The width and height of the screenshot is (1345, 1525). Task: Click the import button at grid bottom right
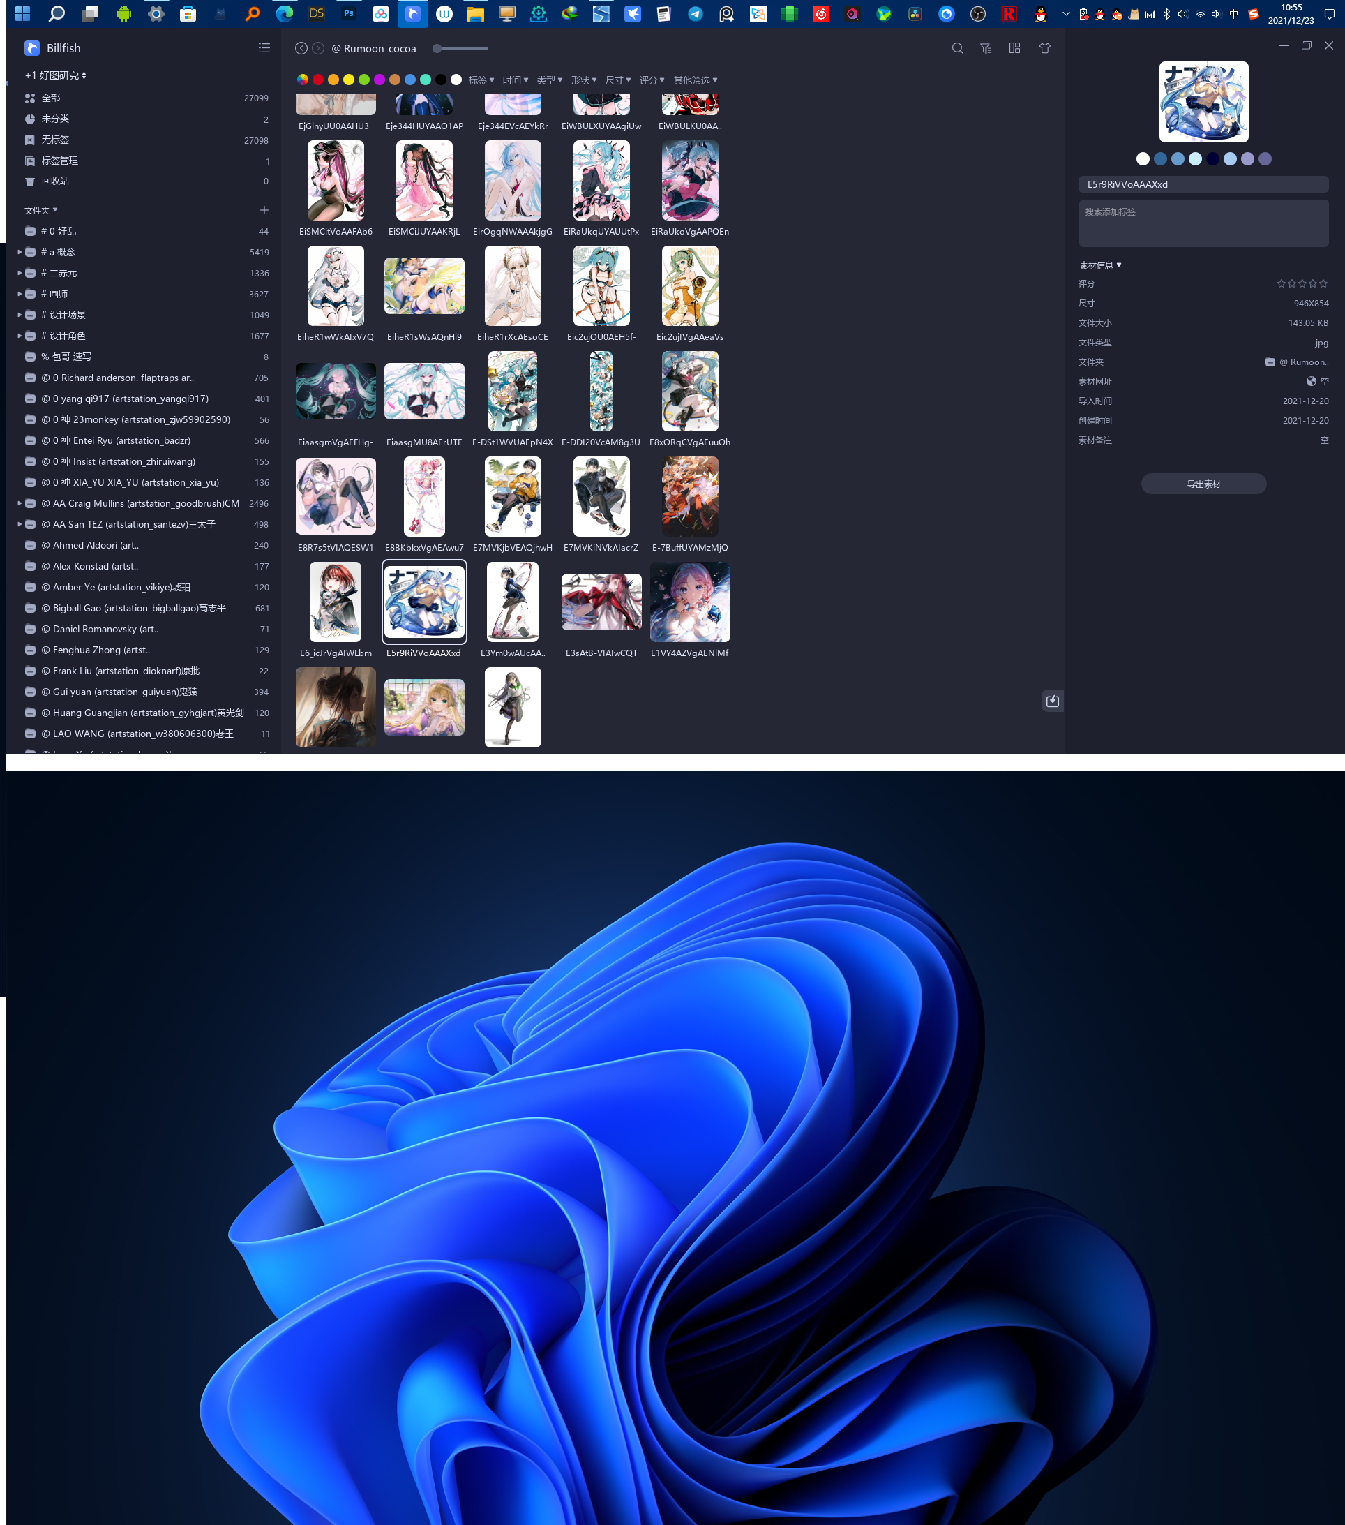(1052, 701)
